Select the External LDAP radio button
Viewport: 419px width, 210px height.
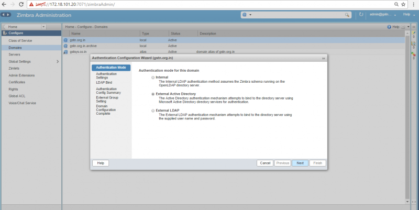tap(153, 110)
